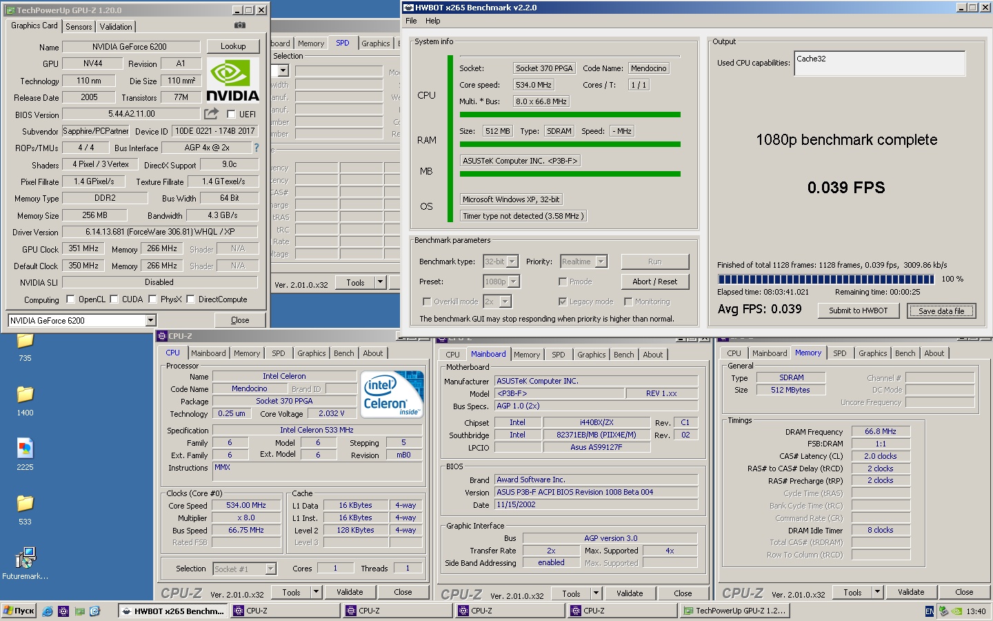Launch Internet Explorer from quick launch
Image resolution: width=993 pixels, height=621 pixels.
(48, 611)
